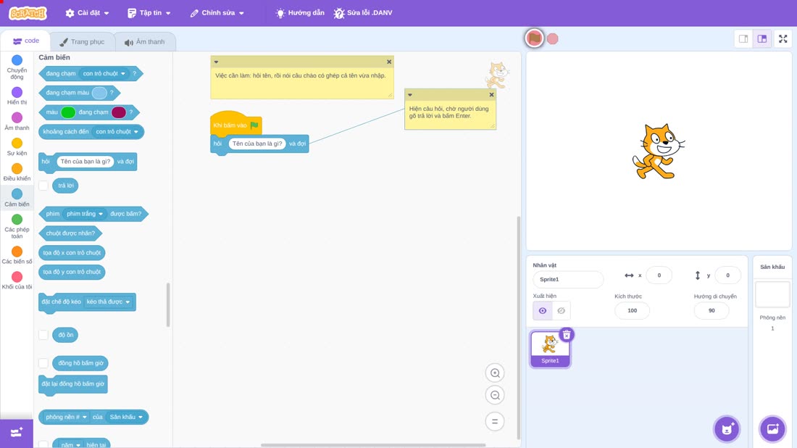Image resolution: width=797 pixels, height=448 pixels.
Task: Hide the sprite with the crossed-eye icon
Action: 561,311
